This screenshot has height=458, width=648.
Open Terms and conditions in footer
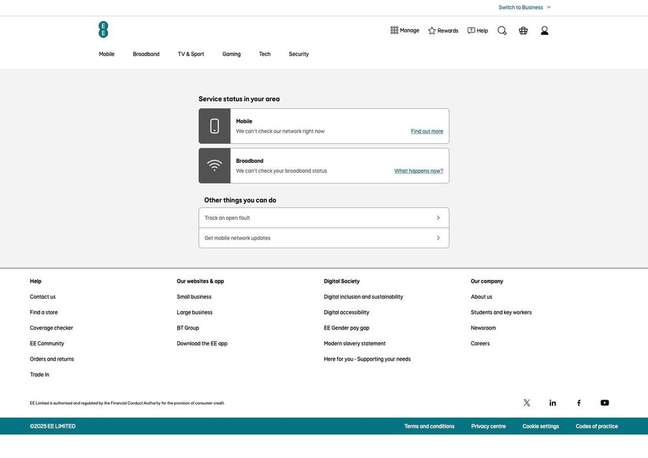coord(429,426)
